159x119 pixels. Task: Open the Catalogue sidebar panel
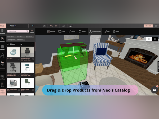[2, 31]
